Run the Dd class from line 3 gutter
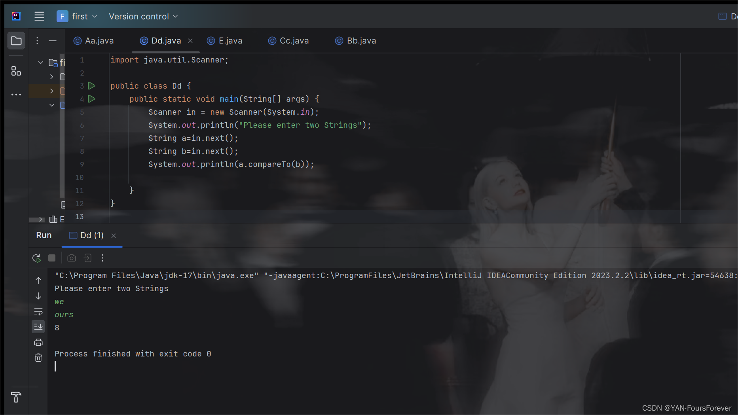 [91, 85]
